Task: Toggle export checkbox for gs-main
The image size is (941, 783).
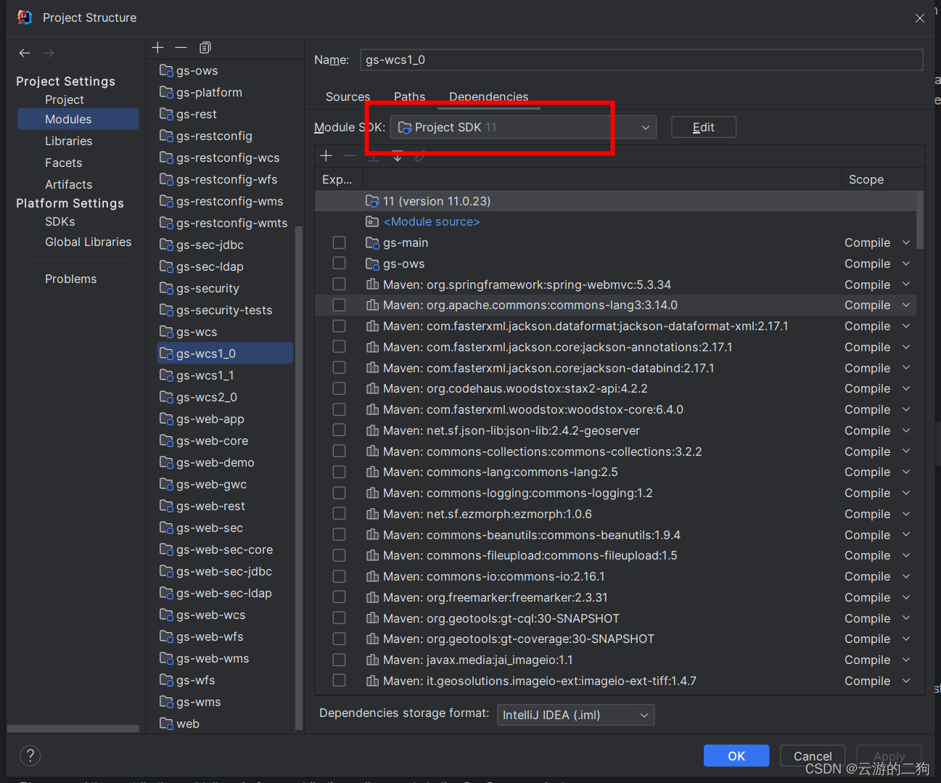Action: (339, 242)
